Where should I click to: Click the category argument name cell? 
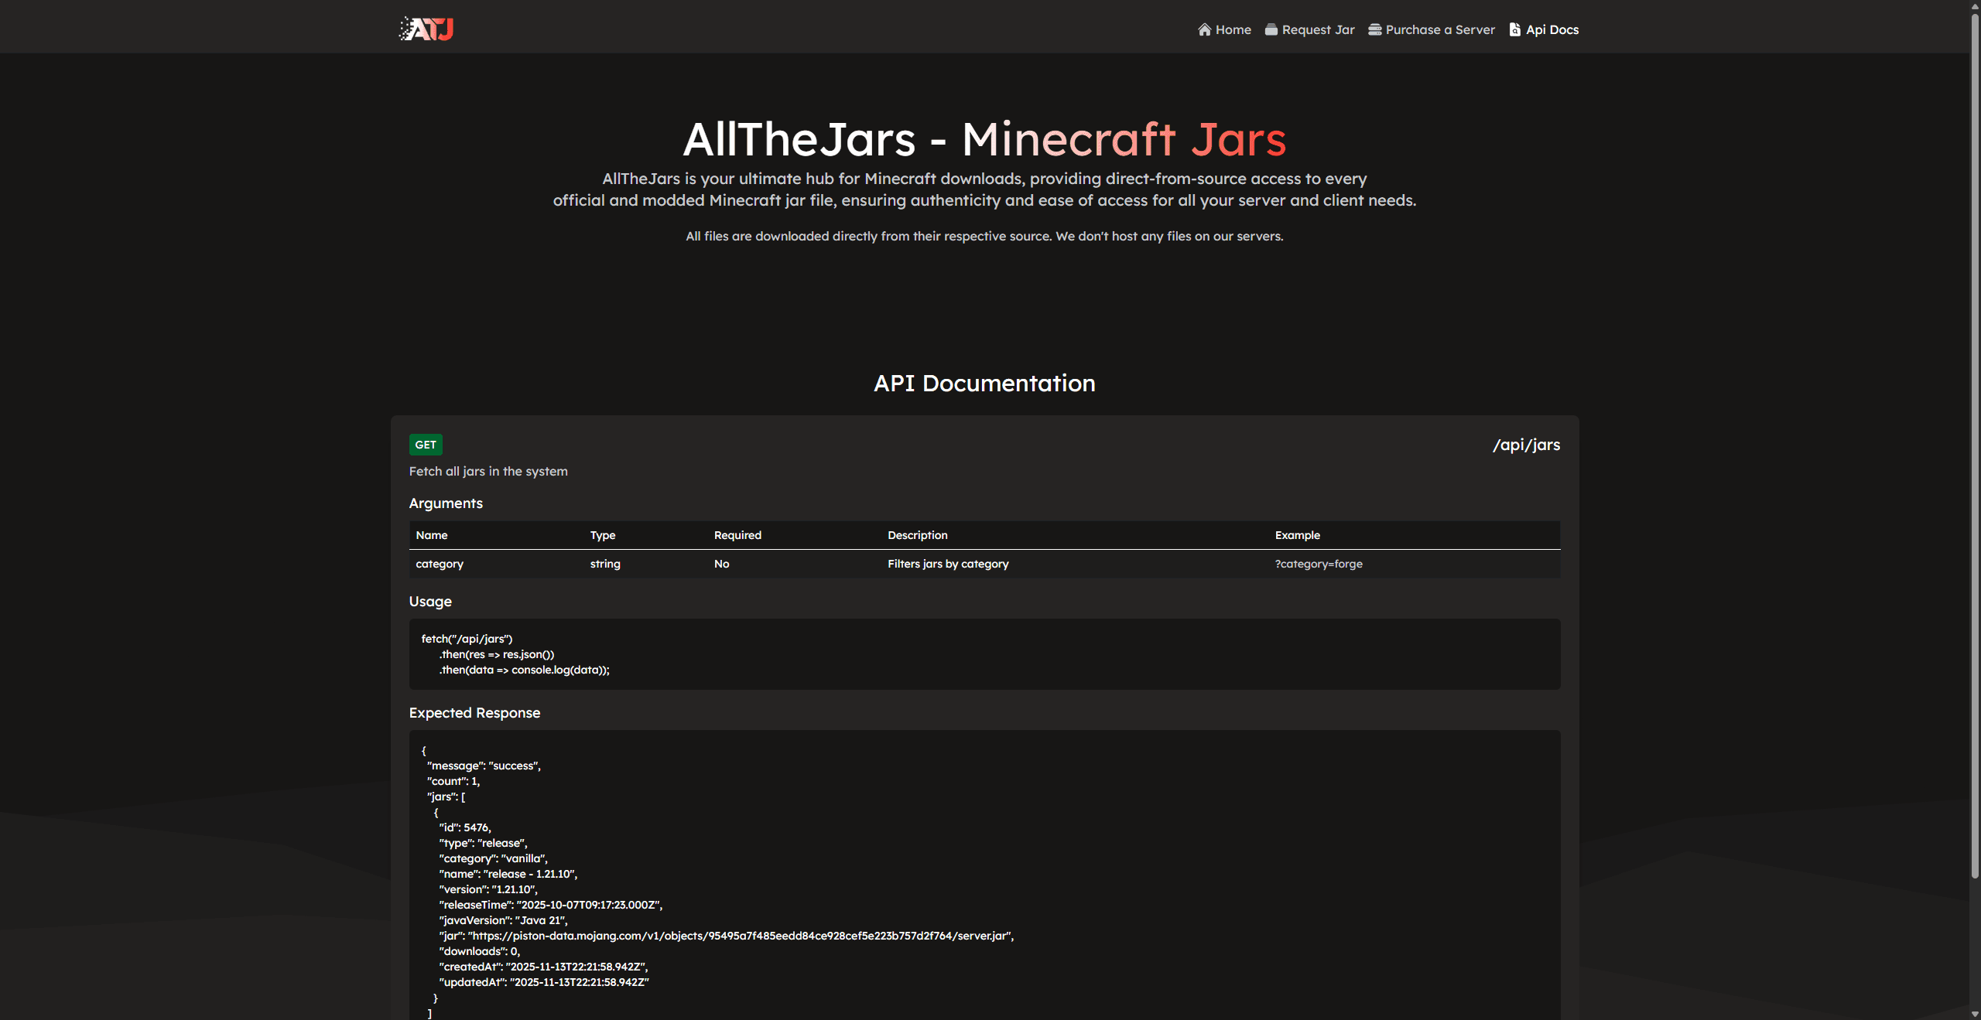click(440, 564)
